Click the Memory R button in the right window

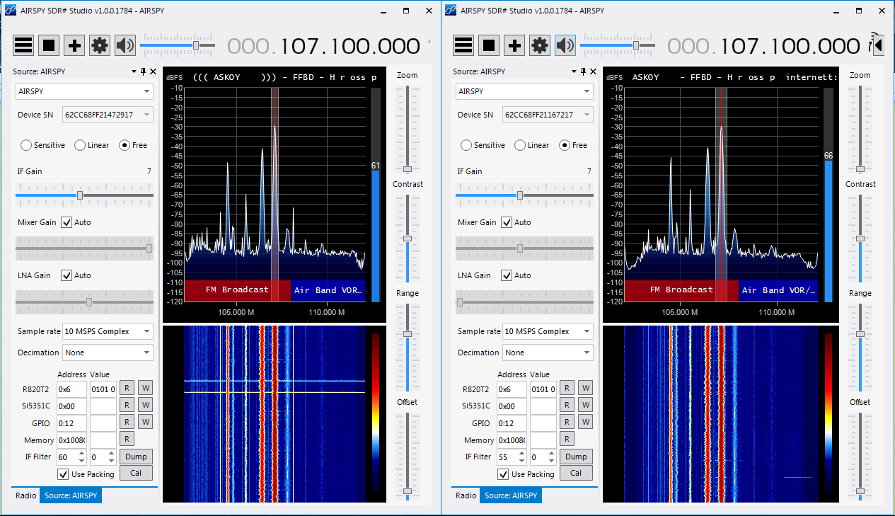click(x=566, y=440)
